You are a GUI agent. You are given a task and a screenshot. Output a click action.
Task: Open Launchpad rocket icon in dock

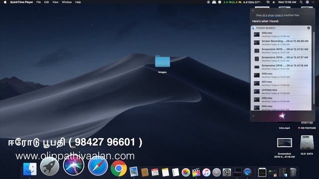click(x=50, y=167)
